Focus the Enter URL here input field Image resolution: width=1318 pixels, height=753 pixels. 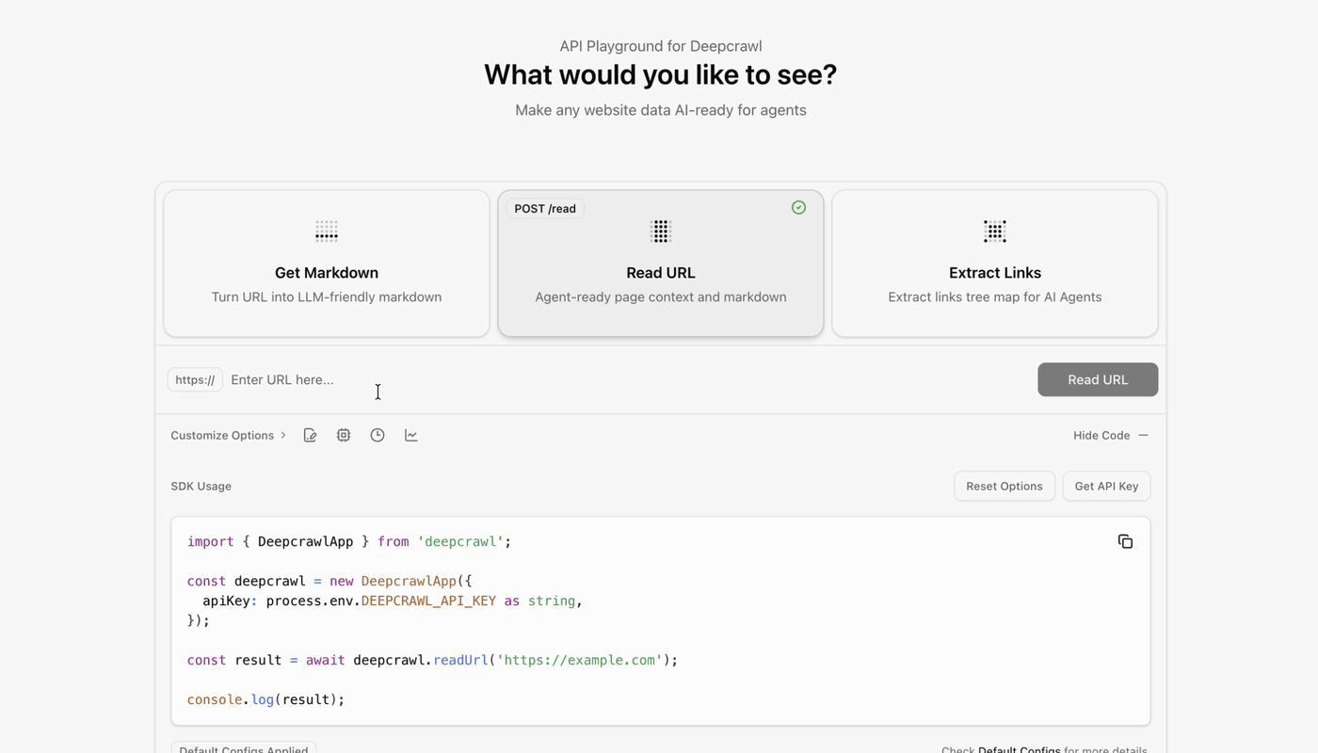(629, 379)
